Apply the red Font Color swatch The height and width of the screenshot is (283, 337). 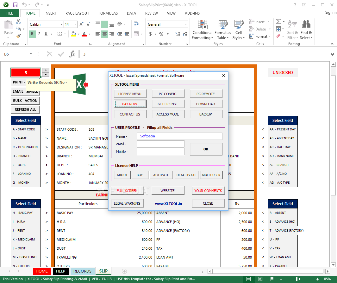coord(84,34)
